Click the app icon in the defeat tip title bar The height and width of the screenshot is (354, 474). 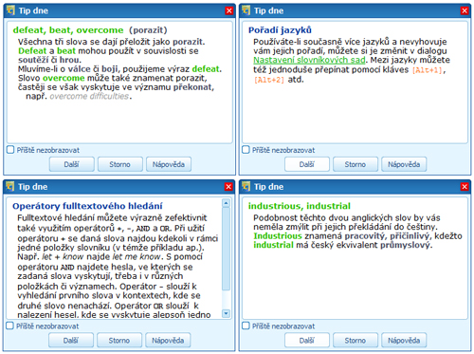click(10, 10)
